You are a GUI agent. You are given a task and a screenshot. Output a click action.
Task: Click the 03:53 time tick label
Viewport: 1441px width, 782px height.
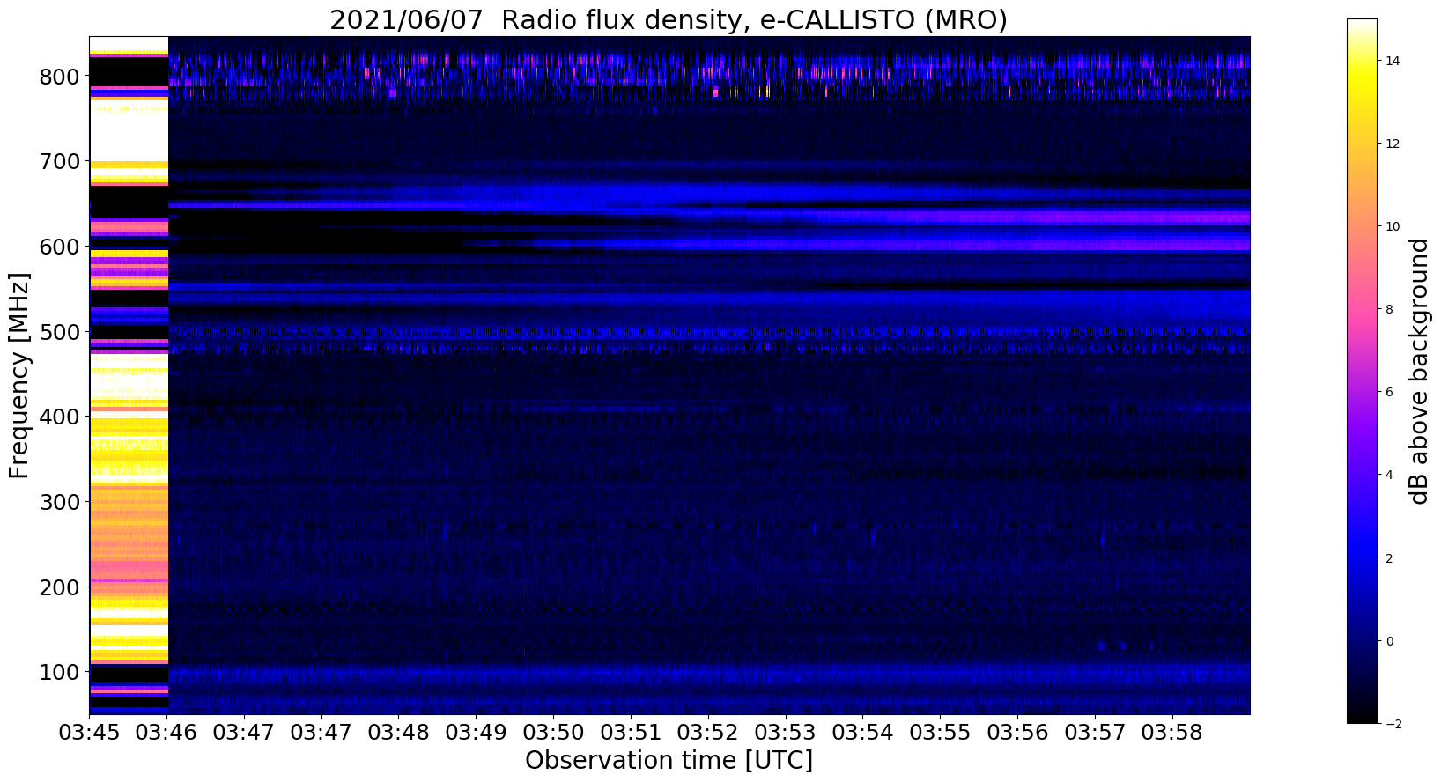pos(786,733)
